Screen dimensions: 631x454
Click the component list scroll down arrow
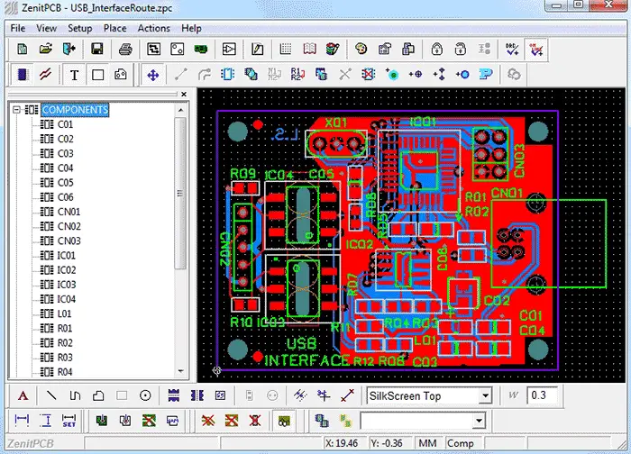pos(180,371)
